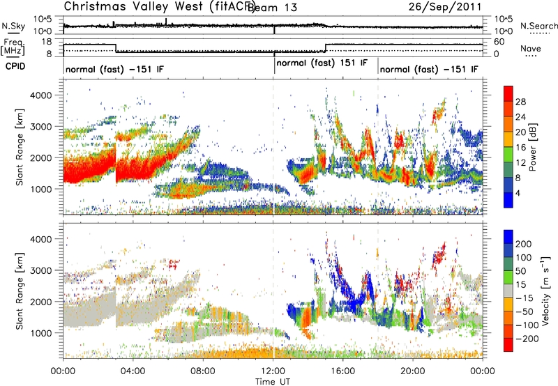Pick the red top segment of Power colorbar
Viewport: 558px width, 386px height.
coord(508,93)
